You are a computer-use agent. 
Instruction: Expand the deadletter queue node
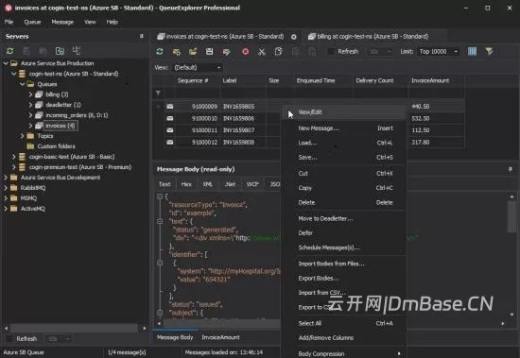coord(30,105)
